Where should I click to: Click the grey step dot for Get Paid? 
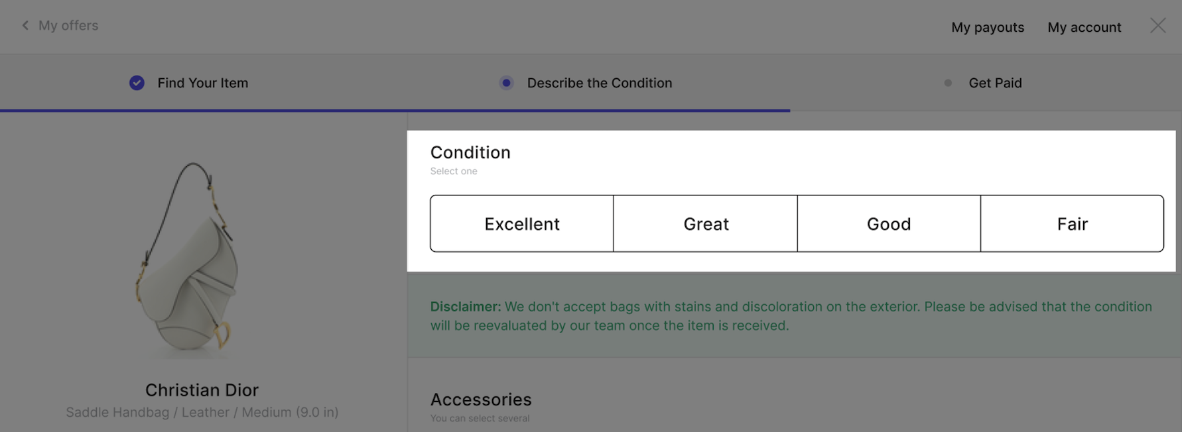click(x=948, y=83)
